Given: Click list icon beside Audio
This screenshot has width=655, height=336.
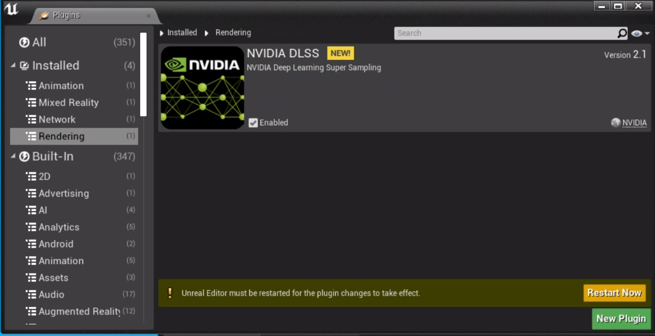Looking at the screenshot, I should tap(31, 295).
